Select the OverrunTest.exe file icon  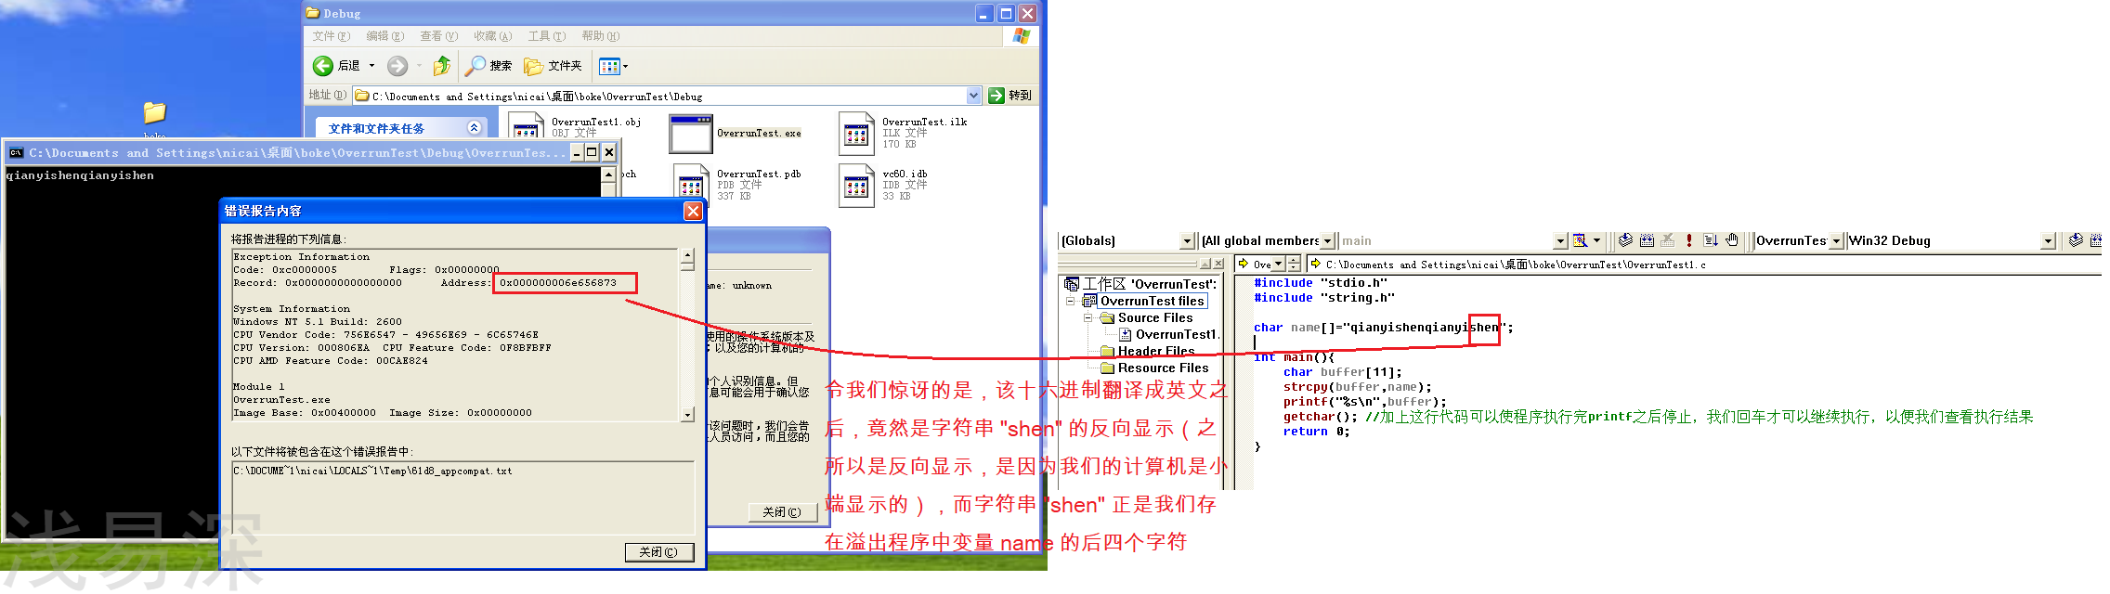pyautogui.click(x=691, y=135)
